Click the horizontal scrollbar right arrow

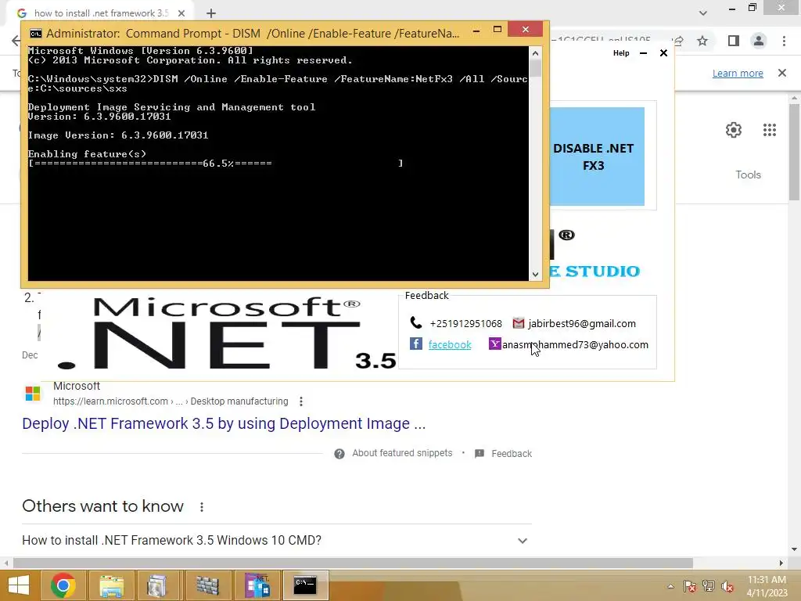point(781,563)
